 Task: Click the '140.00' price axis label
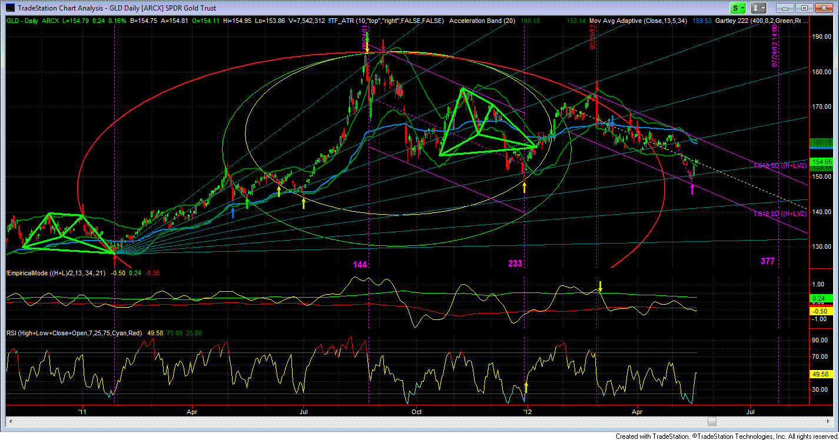821,212
